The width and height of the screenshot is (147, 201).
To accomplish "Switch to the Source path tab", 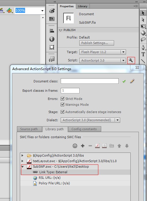I will click(x=29, y=129).
